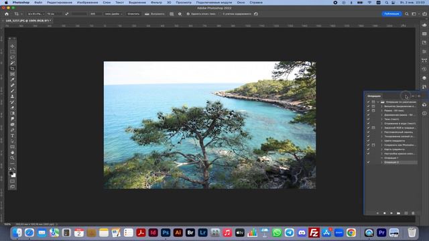429x241 pixels.
Task: Click the search icon at top right
Action: [407, 14]
